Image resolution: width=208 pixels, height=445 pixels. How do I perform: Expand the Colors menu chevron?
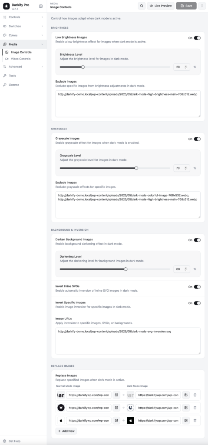[42, 35]
